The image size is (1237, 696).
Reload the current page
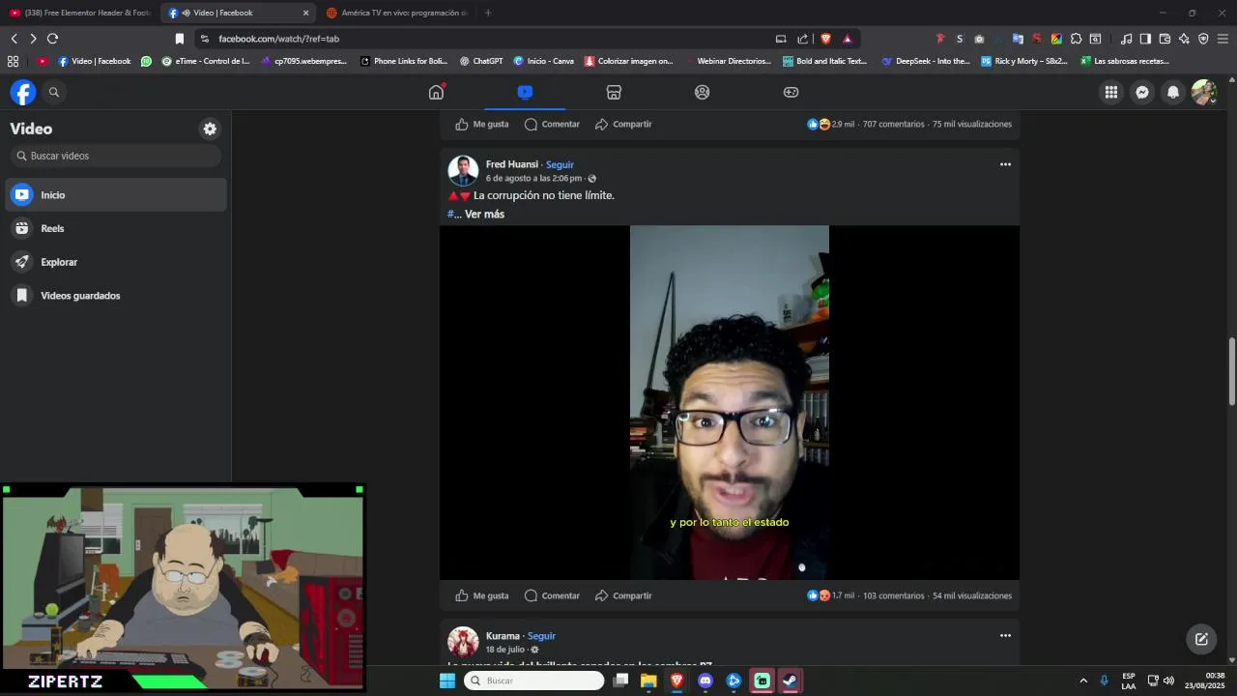coord(52,39)
